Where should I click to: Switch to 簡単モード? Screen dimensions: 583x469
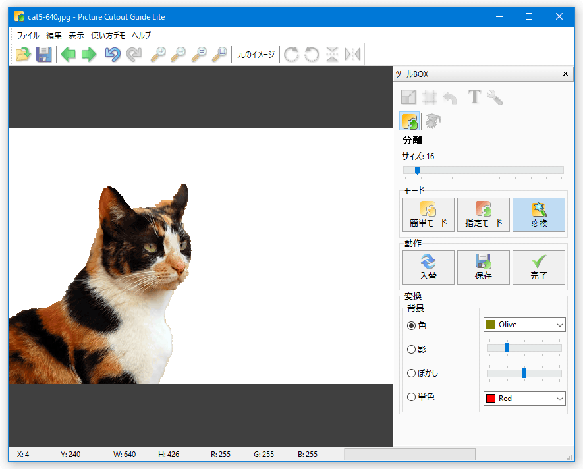(428, 215)
